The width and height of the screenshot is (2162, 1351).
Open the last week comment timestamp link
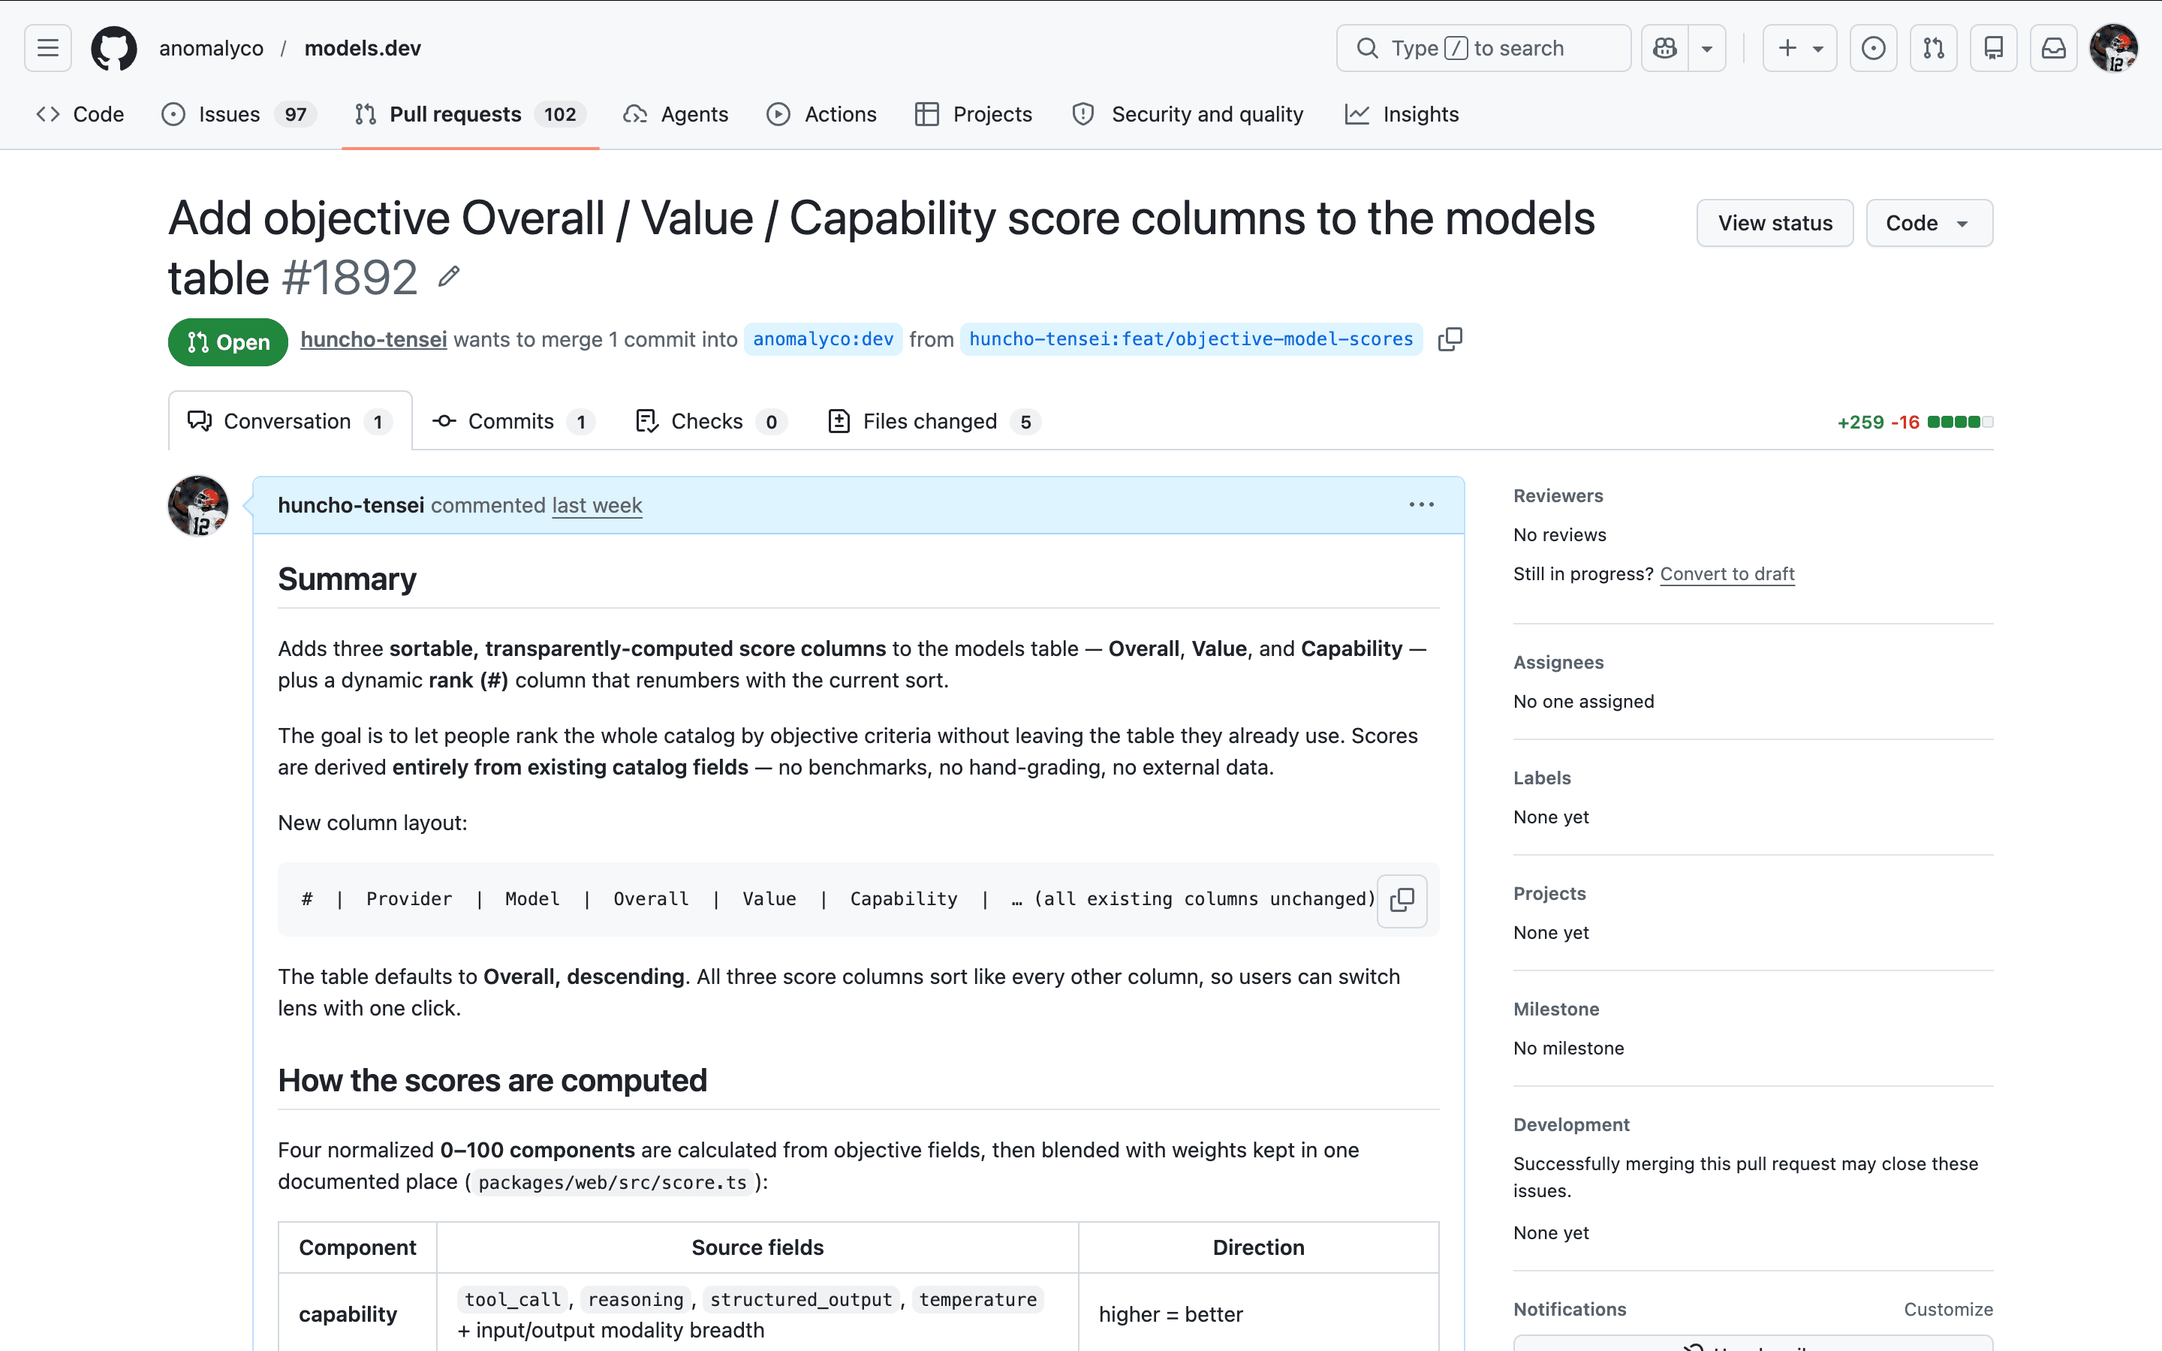pos(597,506)
